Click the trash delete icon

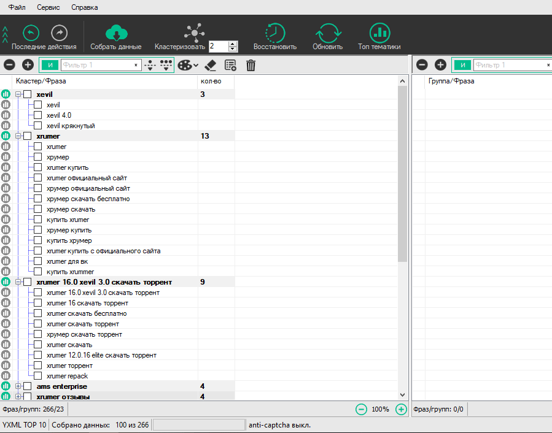251,65
